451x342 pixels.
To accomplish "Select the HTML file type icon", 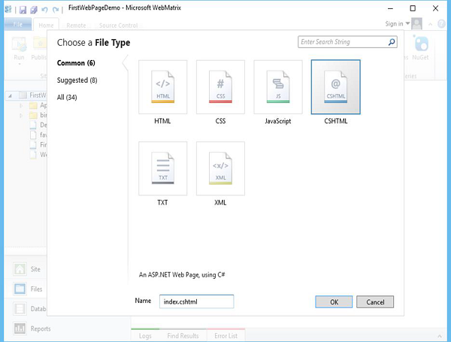I will pos(162,86).
